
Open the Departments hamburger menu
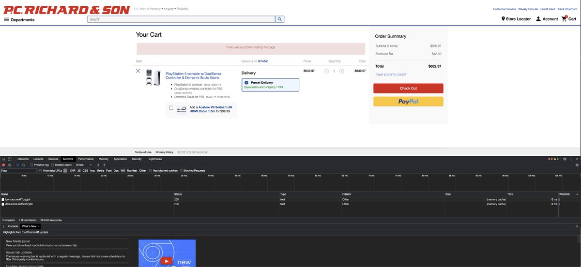(6, 20)
